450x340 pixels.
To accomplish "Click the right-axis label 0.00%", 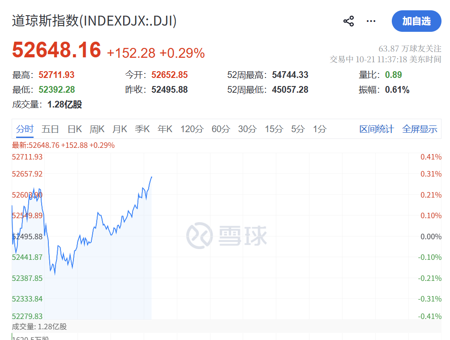I will pos(431,237).
